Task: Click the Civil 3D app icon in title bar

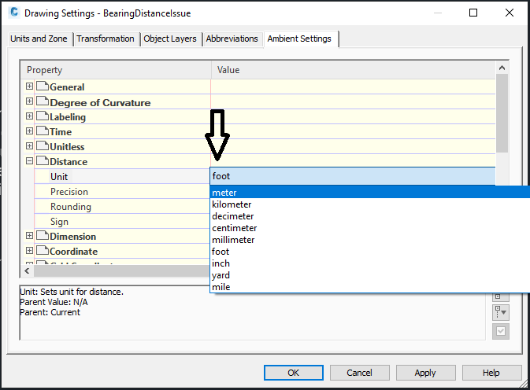Action: pyautogui.click(x=13, y=13)
